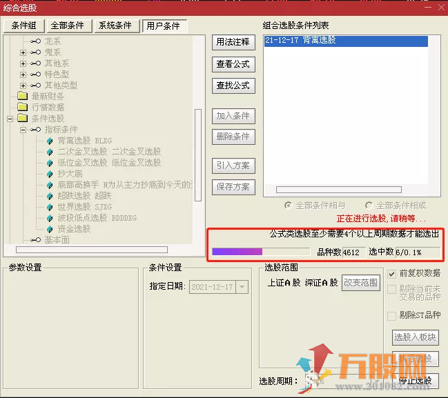
Task: Click the 选股入板块 button
Action: [x=415, y=337]
